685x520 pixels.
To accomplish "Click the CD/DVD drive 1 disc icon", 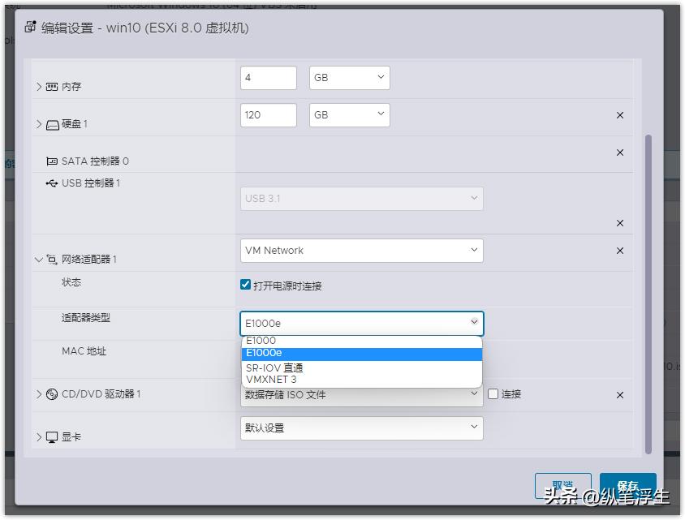I will 52,394.
